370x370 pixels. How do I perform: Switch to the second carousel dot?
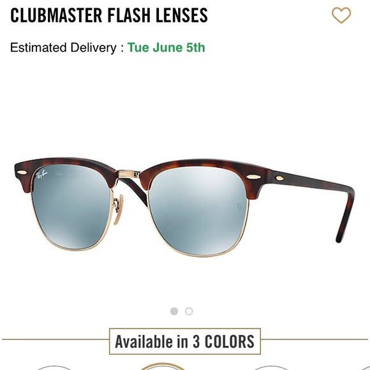click(x=189, y=311)
